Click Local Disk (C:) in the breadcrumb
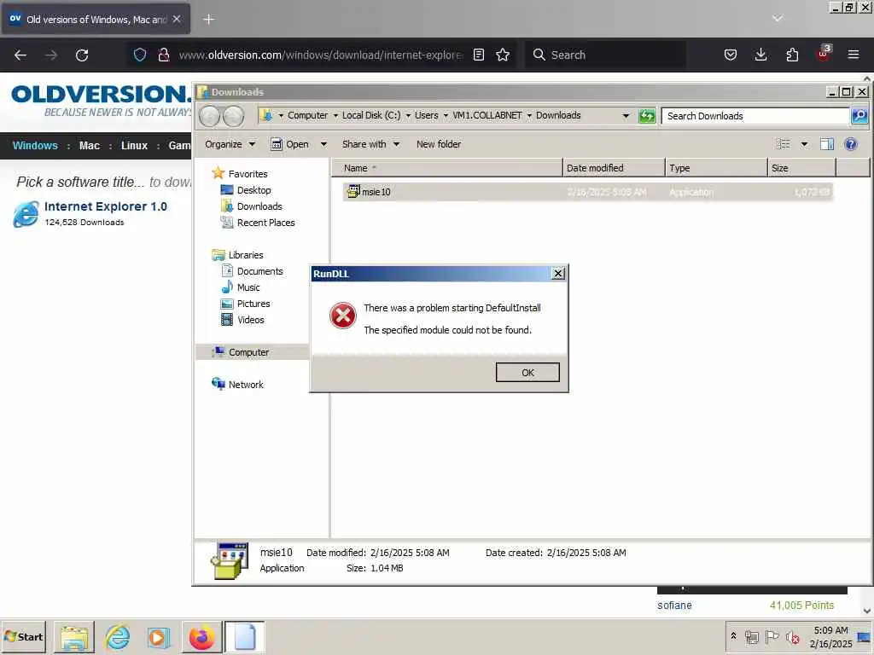 point(371,115)
